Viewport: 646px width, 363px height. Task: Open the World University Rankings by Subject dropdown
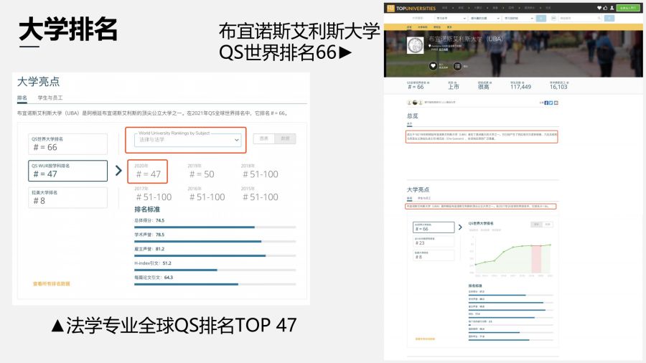pos(187,140)
